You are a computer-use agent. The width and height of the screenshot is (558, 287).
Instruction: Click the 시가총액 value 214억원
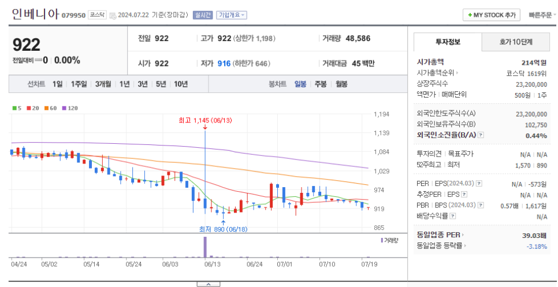[534, 62]
